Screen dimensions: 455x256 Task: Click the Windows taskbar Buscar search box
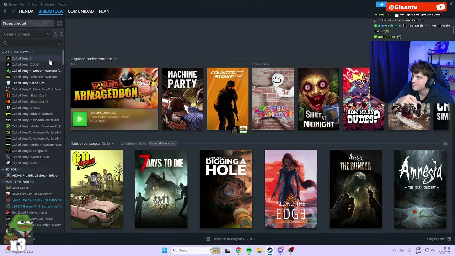coord(196,250)
